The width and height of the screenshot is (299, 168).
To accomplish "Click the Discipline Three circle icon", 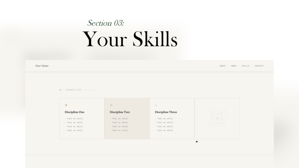I will tap(156, 105).
